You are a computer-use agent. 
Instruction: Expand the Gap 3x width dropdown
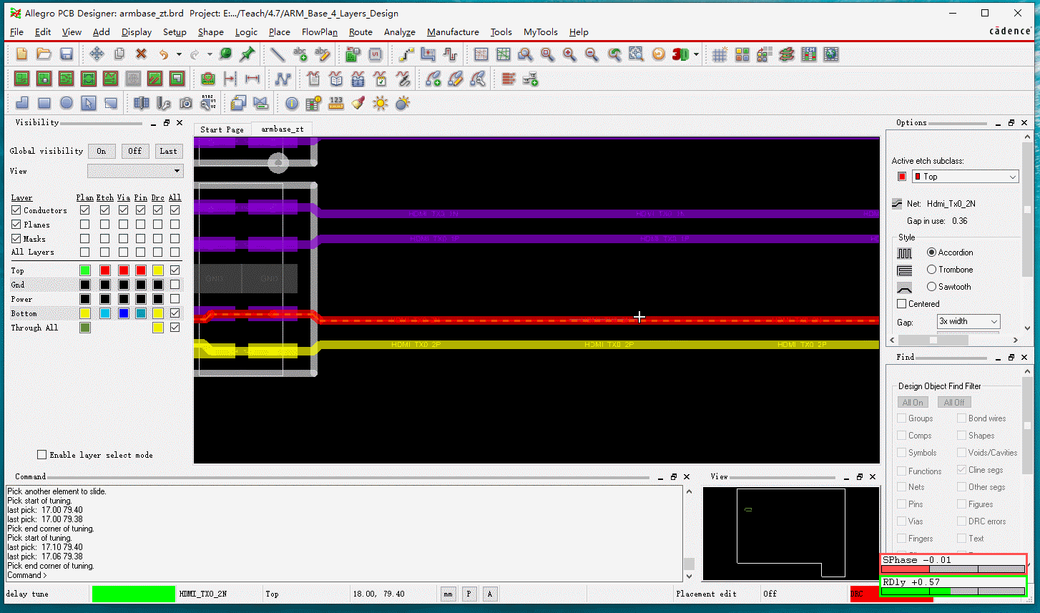click(968, 322)
